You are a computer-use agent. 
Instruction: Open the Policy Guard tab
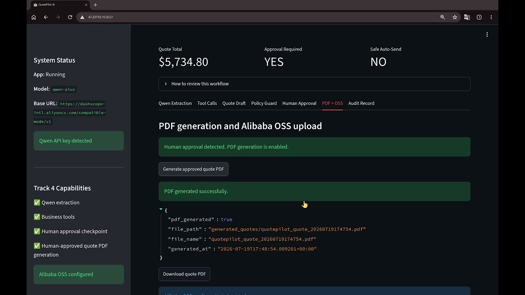pos(264,103)
